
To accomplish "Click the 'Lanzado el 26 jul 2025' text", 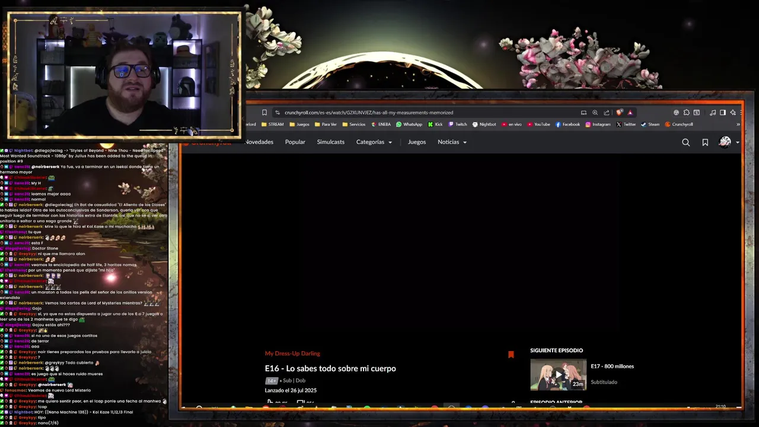I will tap(291, 390).
